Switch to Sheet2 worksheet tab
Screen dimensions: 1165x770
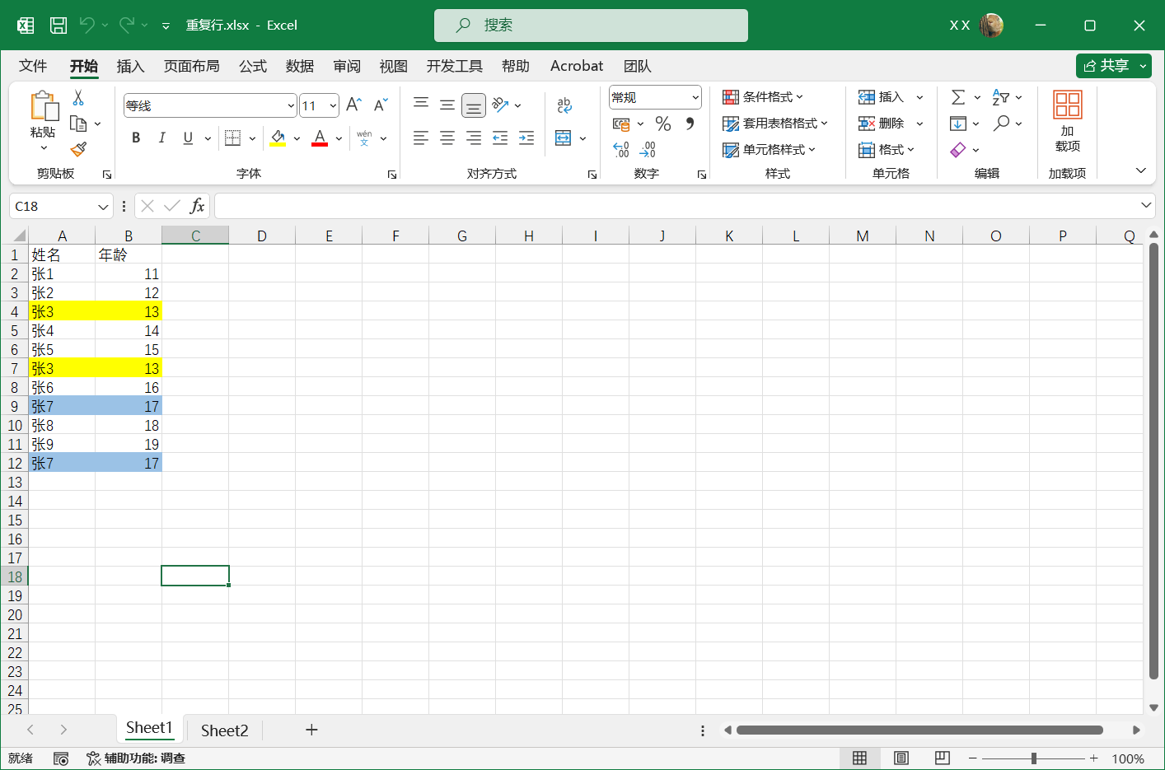click(x=224, y=730)
